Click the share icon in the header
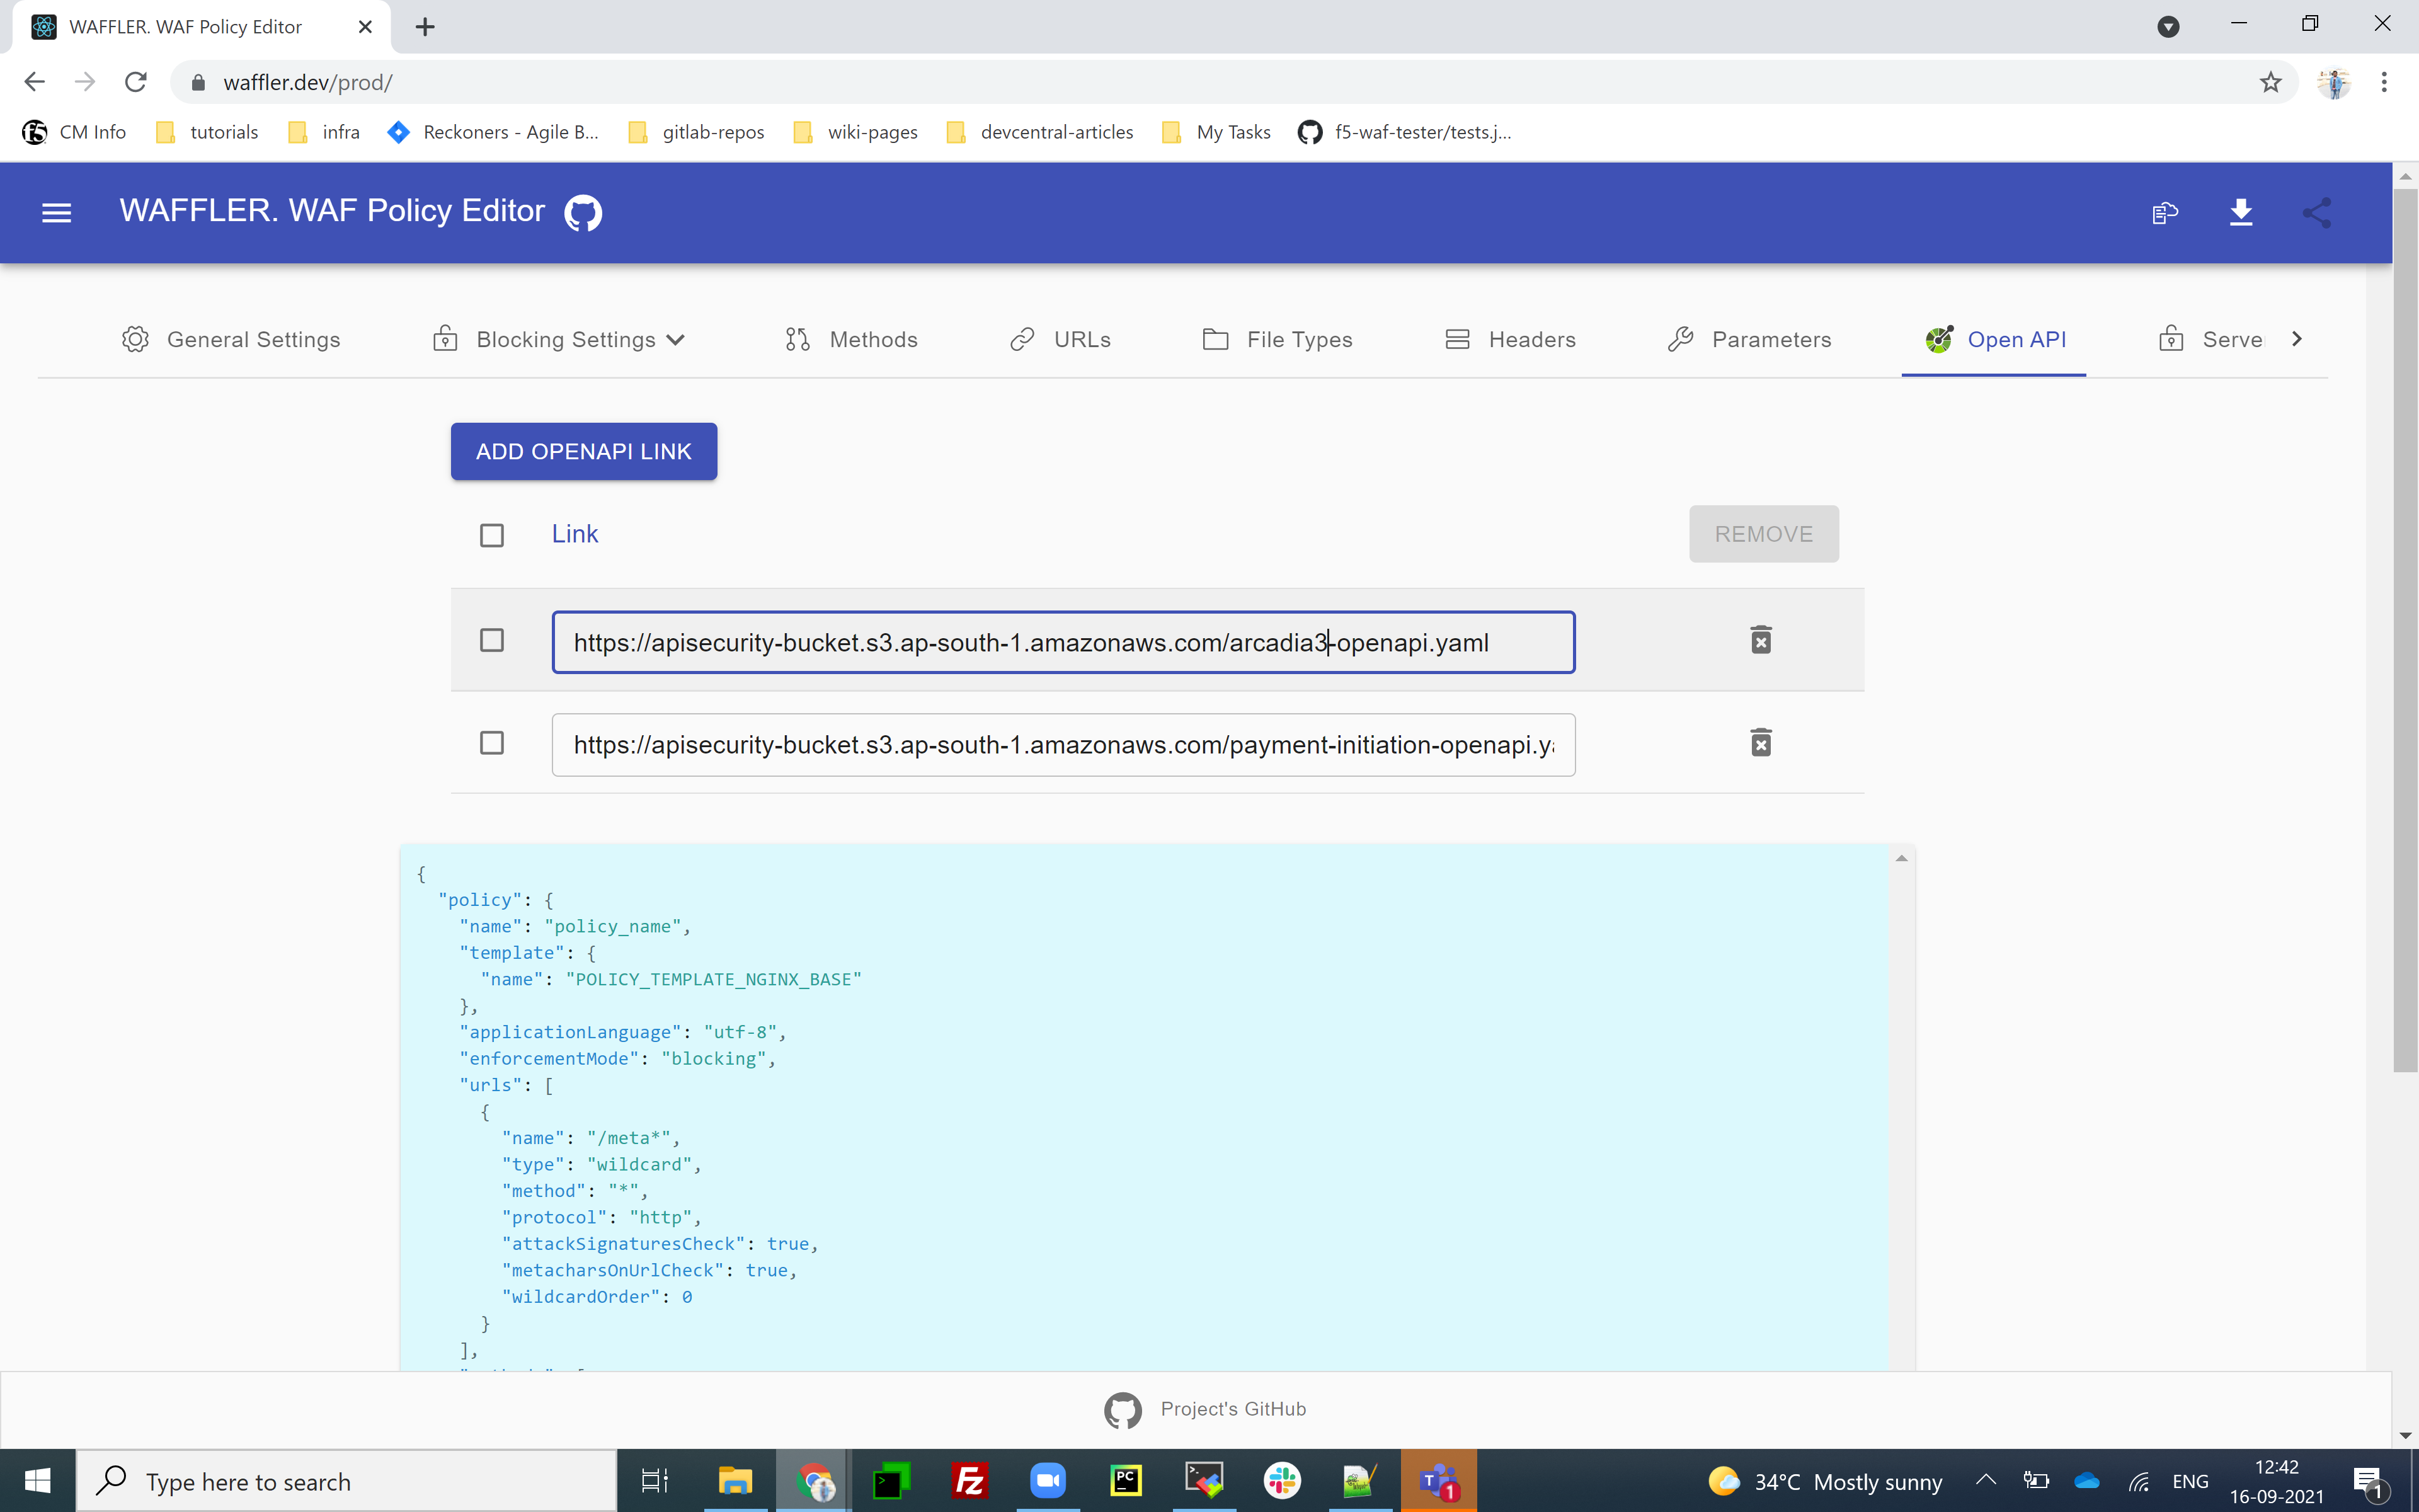This screenshot has height=1512, width=2419. coord(2317,212)
